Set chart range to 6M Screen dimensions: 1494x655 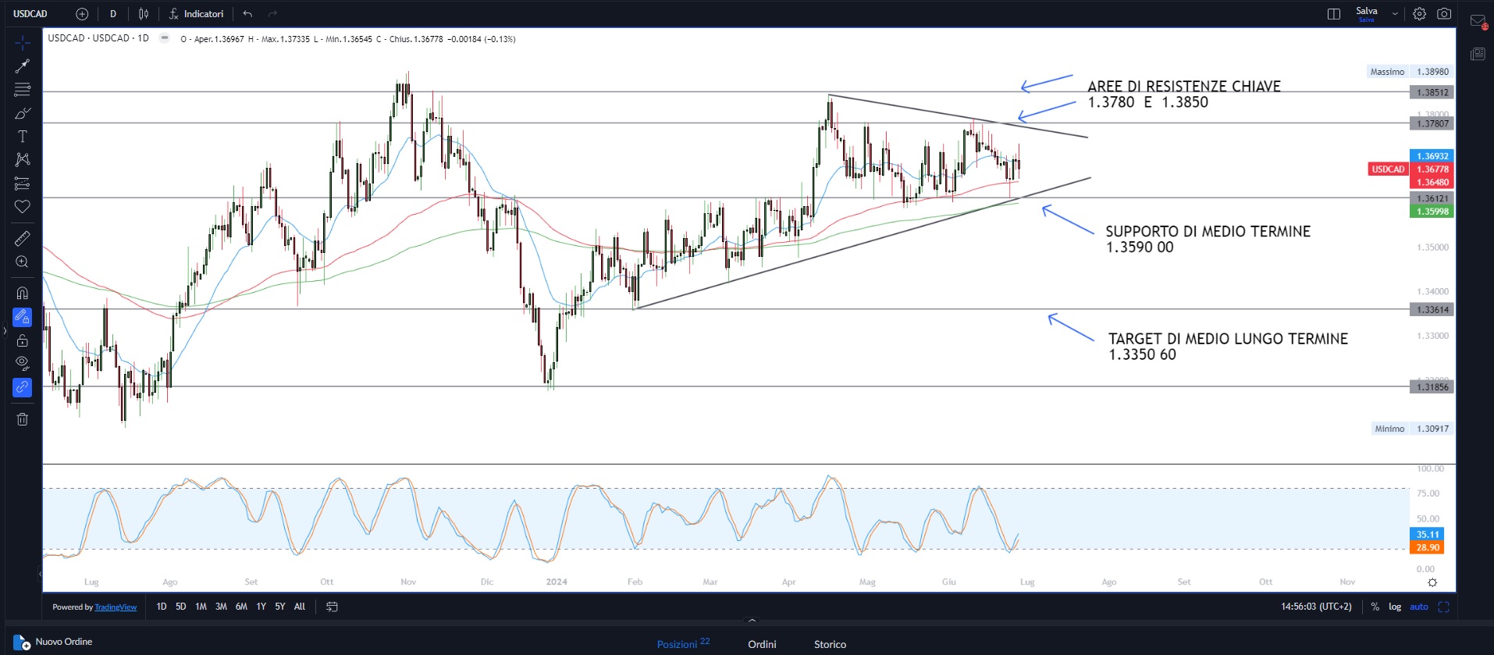(241, 607)
